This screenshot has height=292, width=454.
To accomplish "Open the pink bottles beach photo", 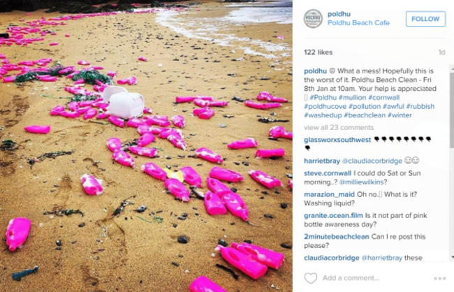I will pyautogui.click(x=146, y=146).
